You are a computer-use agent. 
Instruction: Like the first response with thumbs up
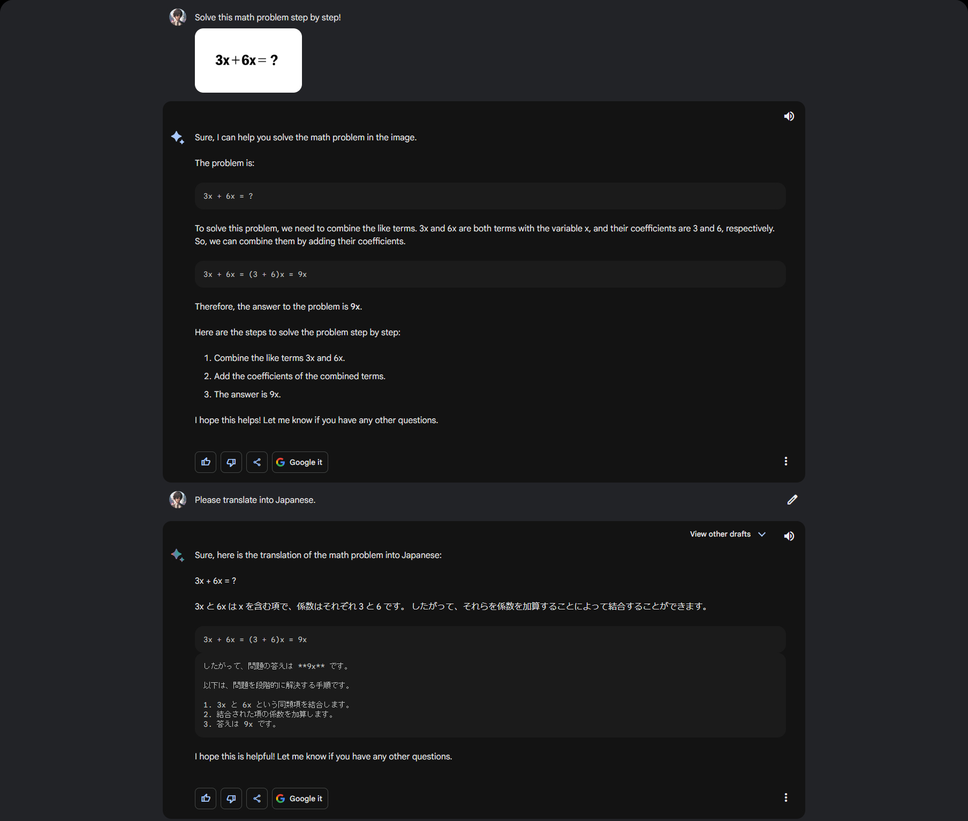pos(206,462)
